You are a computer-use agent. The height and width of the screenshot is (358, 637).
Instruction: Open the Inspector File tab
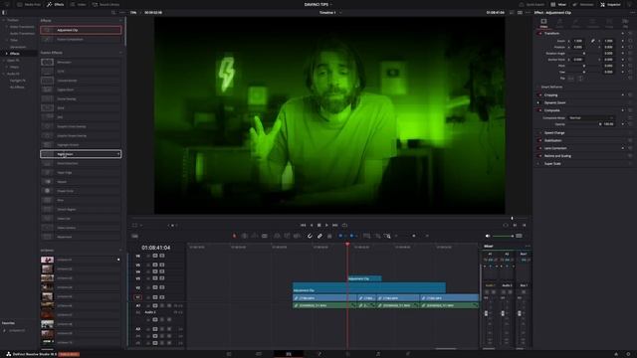tap(625, 23)
